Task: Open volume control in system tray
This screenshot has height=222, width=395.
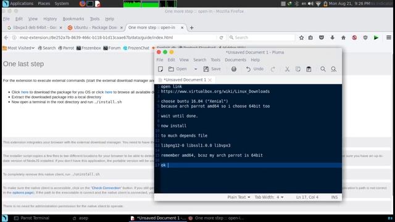Action: point(310,4)
